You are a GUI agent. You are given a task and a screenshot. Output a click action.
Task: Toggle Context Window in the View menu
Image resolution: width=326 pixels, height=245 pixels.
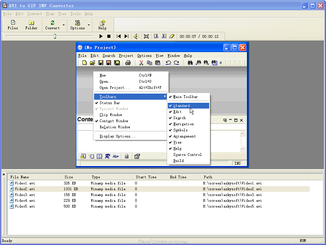(130, 121)
